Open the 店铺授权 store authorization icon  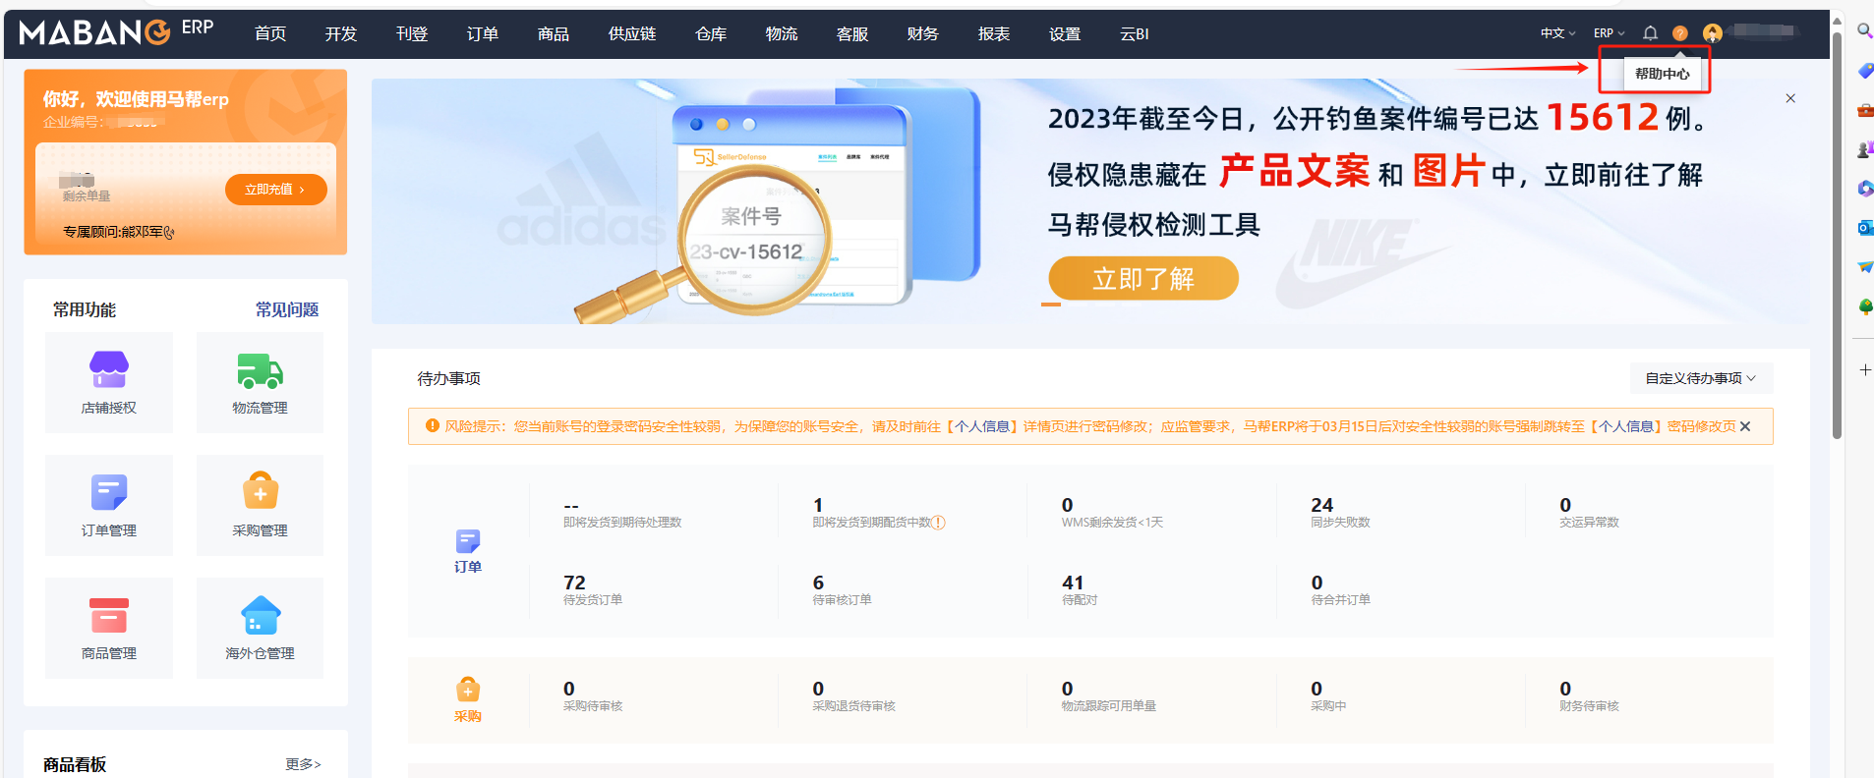click(x=109, y=369)
